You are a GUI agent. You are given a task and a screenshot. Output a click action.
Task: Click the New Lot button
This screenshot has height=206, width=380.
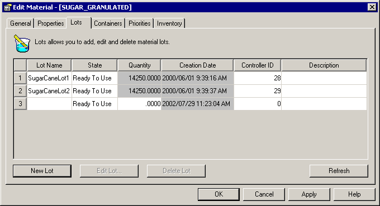click(x=42, y=171)
